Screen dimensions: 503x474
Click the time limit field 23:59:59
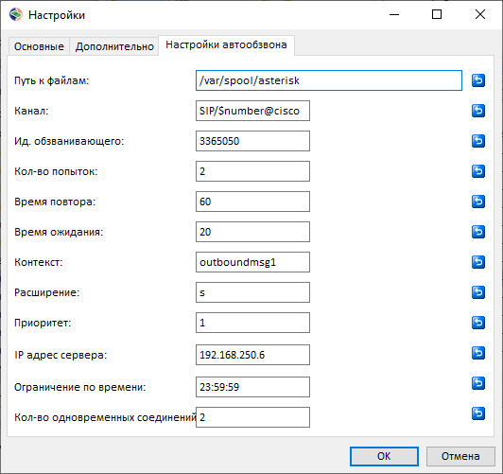[252, 387]
